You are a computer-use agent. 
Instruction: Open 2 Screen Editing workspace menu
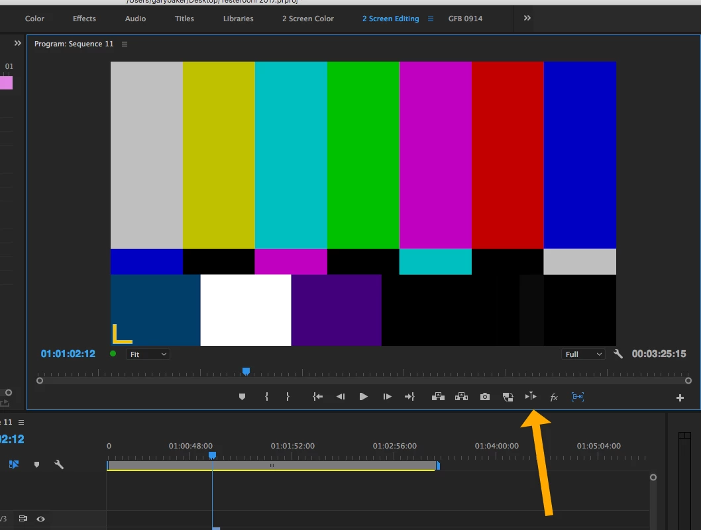431,19
